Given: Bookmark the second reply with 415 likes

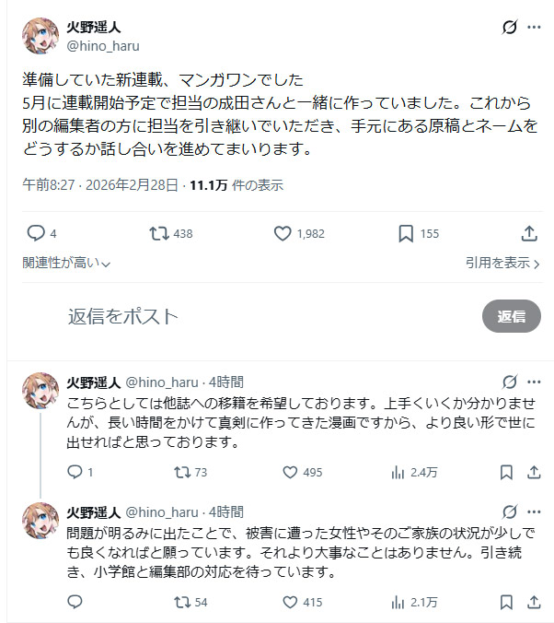Looking at the screenshot, I should (506, 602).
